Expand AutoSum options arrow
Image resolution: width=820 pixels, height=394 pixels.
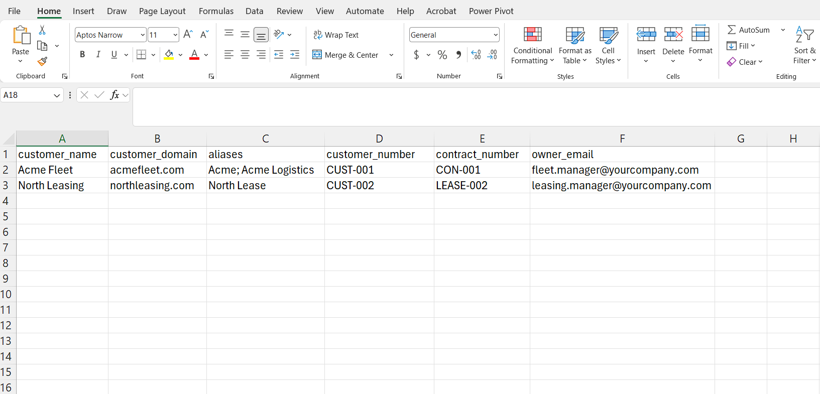point(783,30)
